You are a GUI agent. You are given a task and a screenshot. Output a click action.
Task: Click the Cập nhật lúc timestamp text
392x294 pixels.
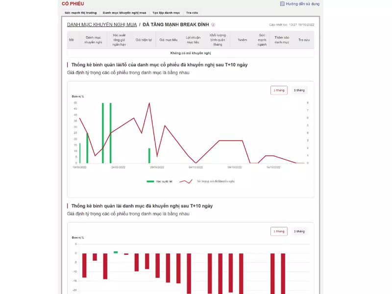pos(292,24)
